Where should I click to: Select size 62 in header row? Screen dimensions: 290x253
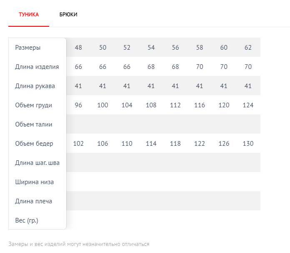(x=248, y=48)
